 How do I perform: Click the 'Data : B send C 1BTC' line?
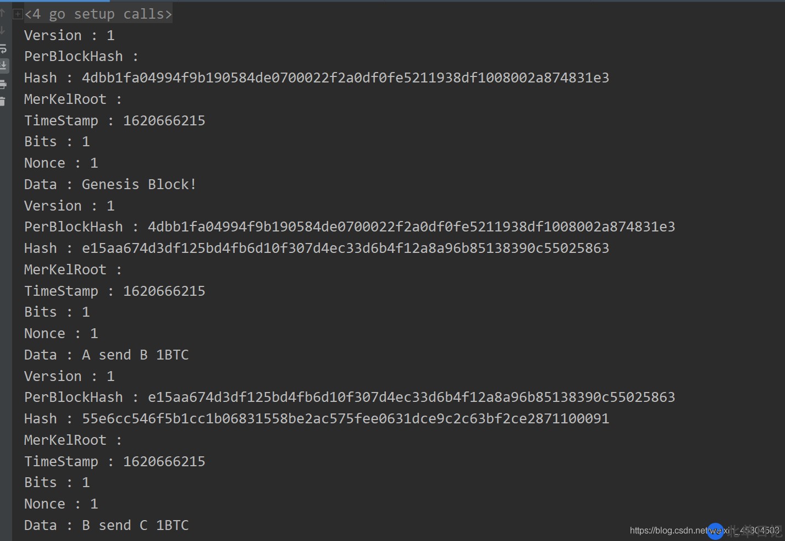106,525
